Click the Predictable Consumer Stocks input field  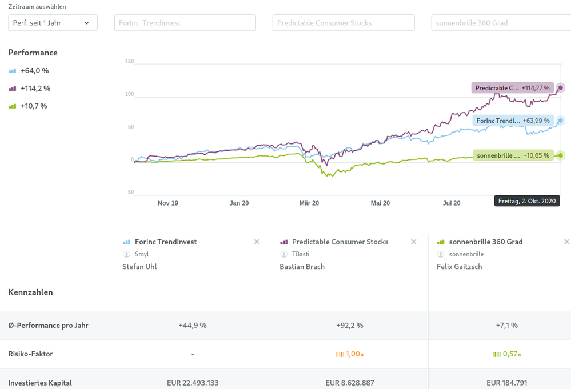coord(344,23)
